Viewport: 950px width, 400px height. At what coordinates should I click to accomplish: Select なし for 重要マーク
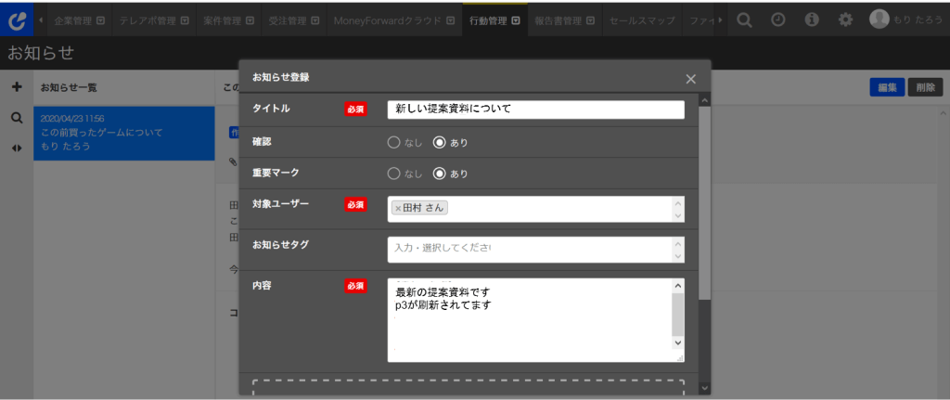(393, 174)
